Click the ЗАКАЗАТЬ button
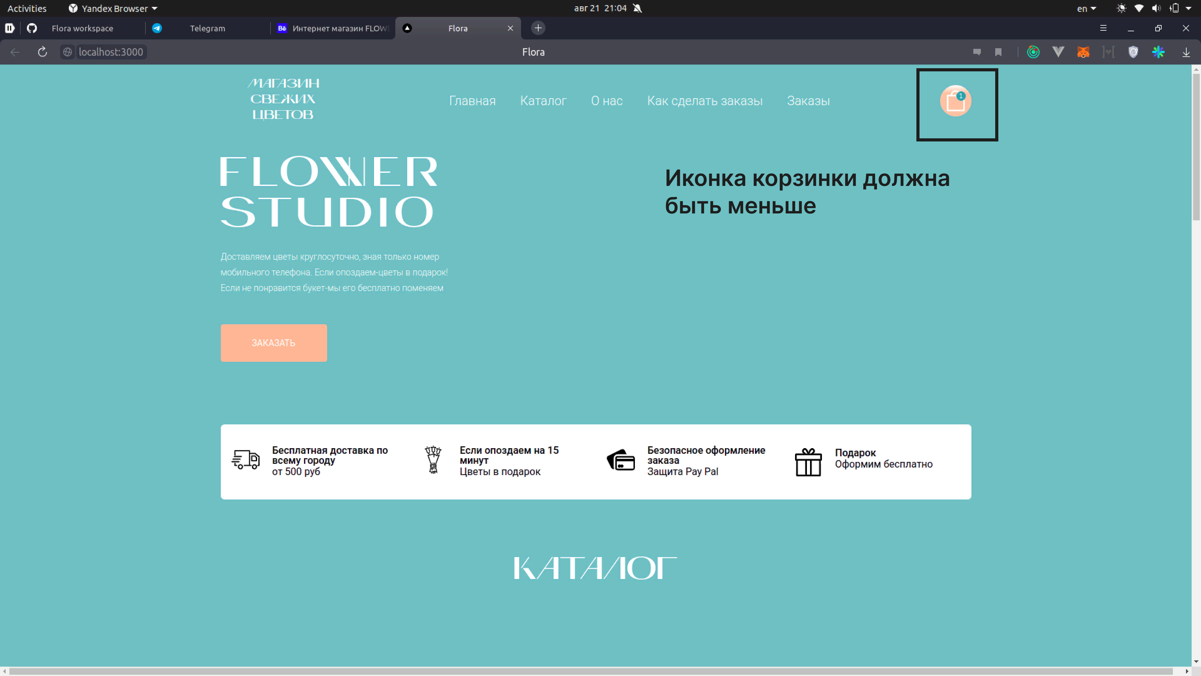Screen dimensions: 1201x676 tap(274, 343)
